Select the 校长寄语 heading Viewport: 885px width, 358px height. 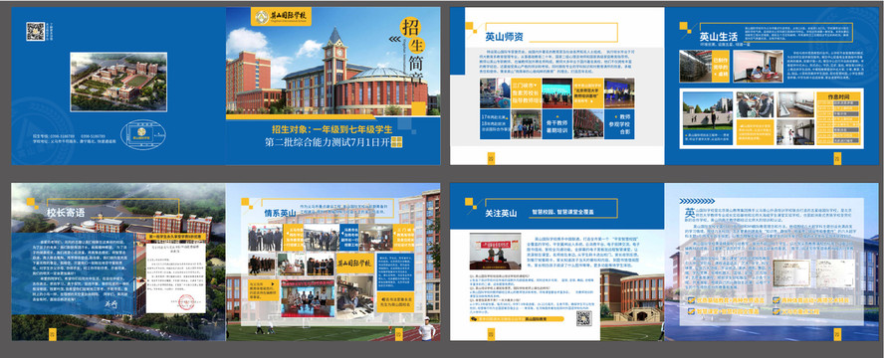pos(66,213)
